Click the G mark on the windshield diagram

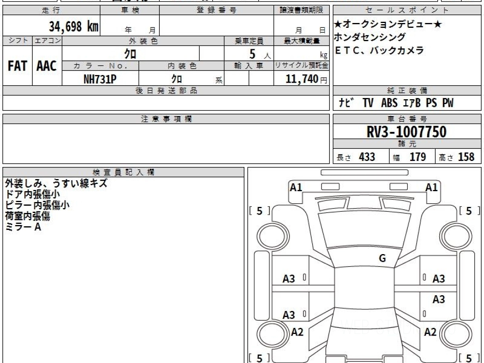pyautogui.click(x=382, y=259)
